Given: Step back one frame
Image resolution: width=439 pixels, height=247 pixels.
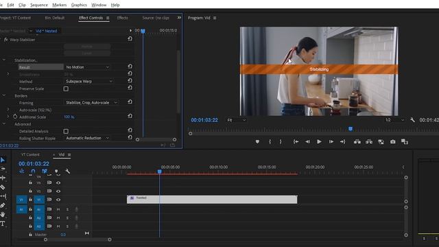Looking at the screenshot, I should (x=307, y=142).
